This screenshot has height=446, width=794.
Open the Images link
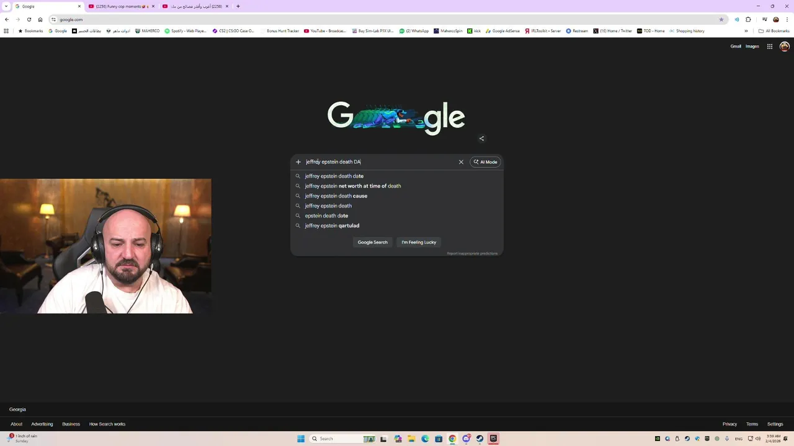click(x=752, y=46)
